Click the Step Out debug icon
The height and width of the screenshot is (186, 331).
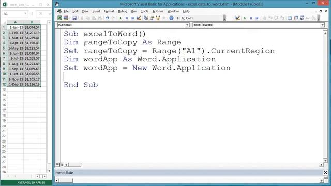coord(282,18)
